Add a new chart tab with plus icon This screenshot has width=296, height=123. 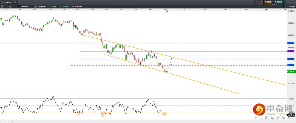point(20,2)
